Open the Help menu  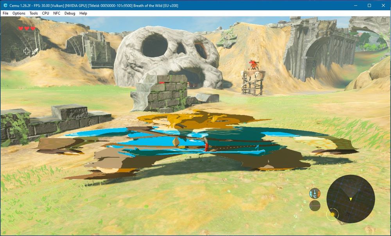tap(83, 13)
